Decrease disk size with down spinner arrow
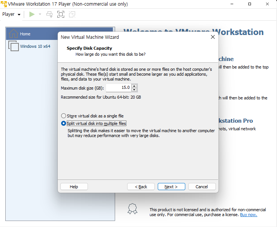 click(134, 90)
